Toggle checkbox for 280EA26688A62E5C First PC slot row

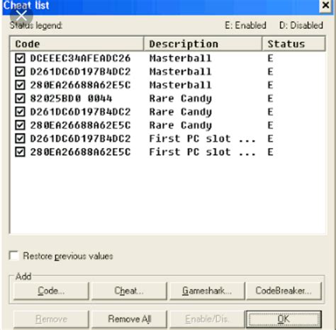tap(20, 152)
